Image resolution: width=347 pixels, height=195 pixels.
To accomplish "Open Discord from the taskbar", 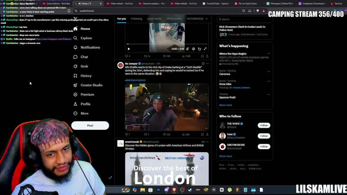I will [x=166, y=190].
